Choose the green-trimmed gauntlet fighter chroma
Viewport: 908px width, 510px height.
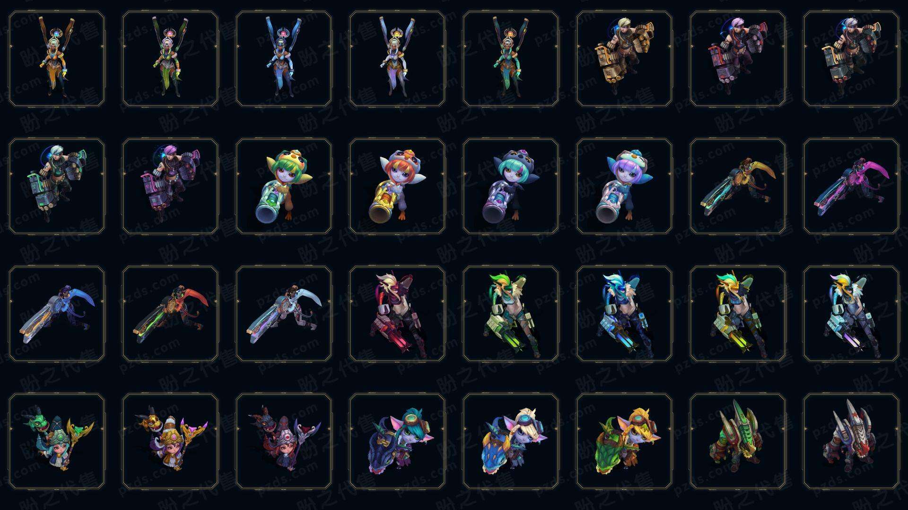point(57,186)
